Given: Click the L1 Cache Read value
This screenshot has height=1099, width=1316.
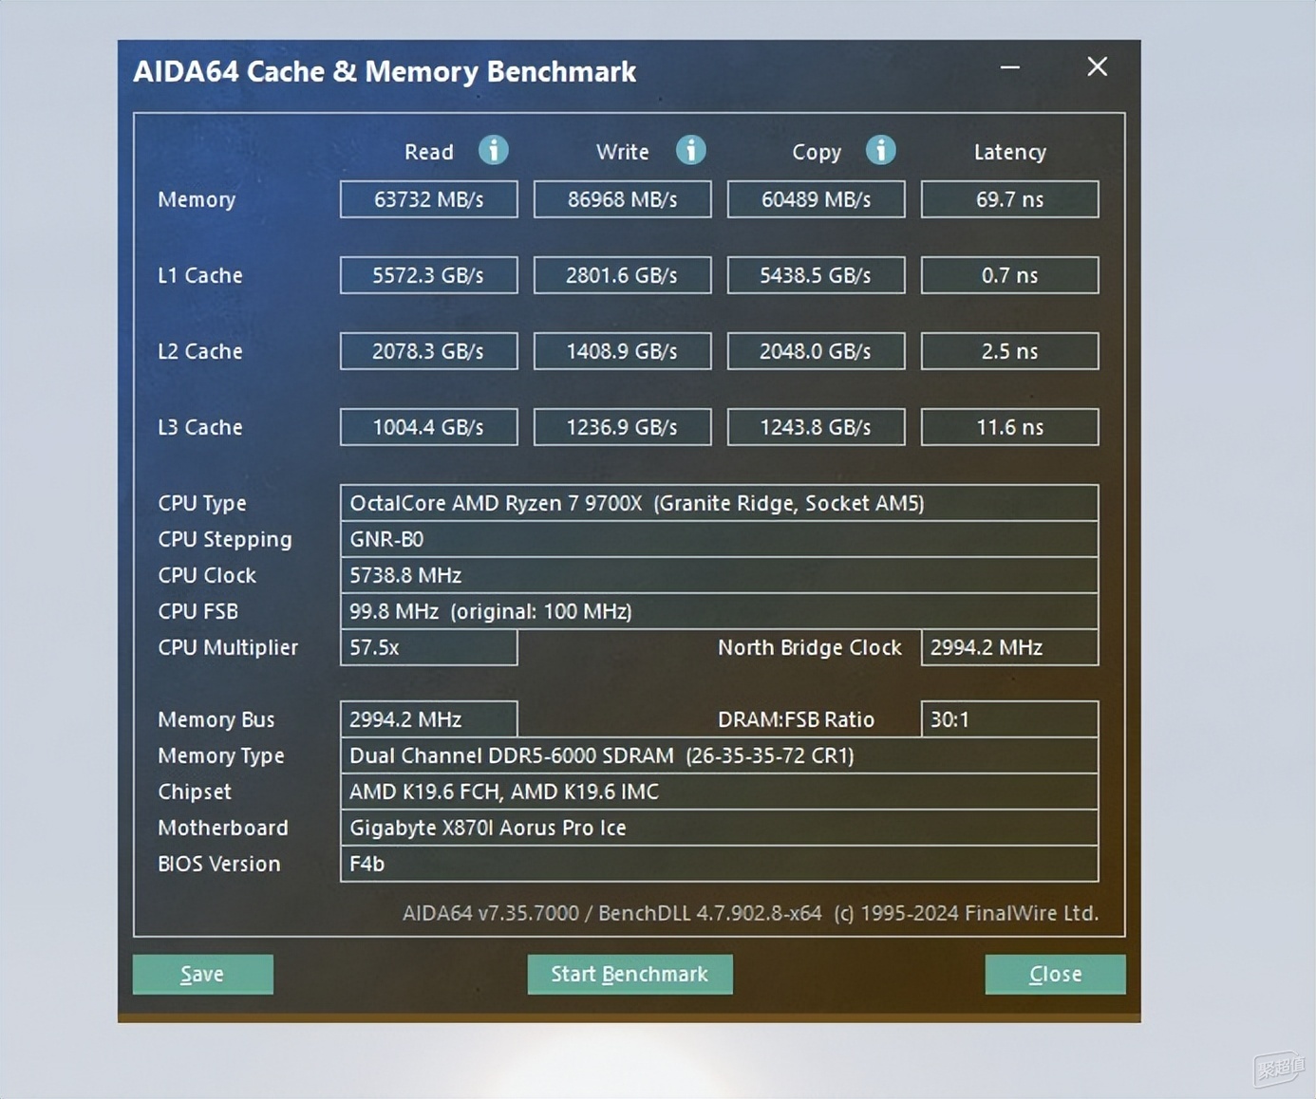Looking at the screenshot, I should [x=429, y=275].
